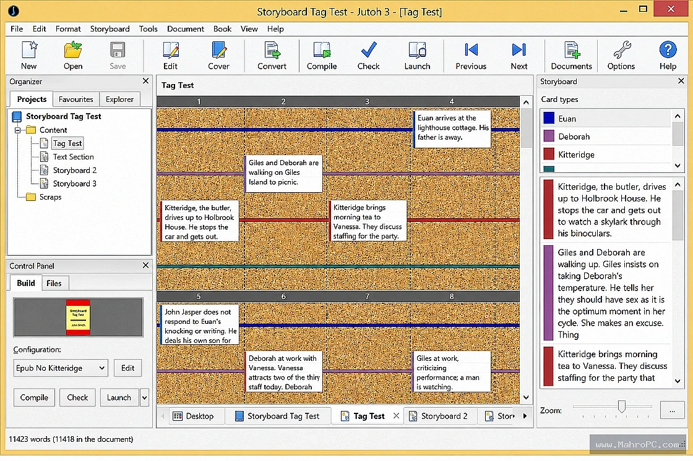Click the Help question mark icon

pos(668,55)
